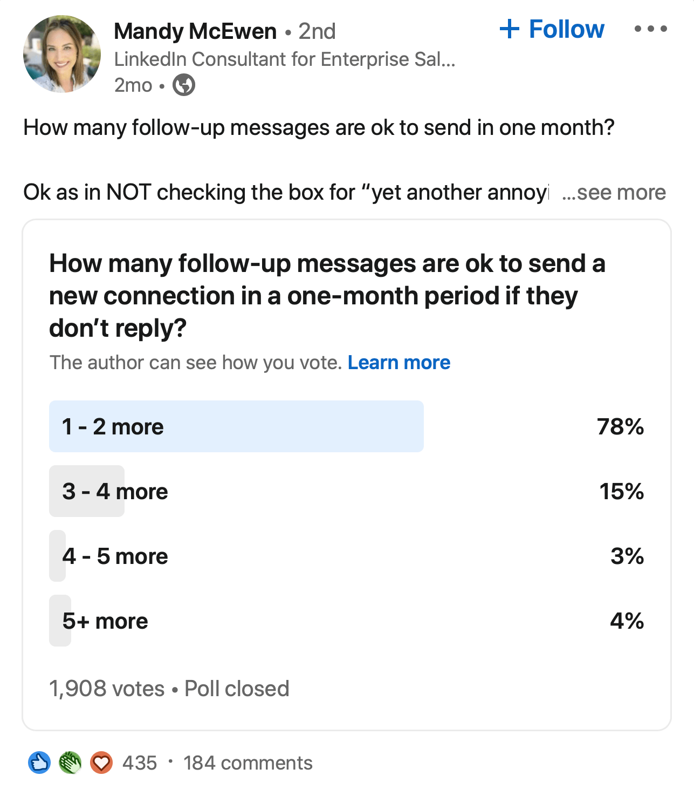Expand the post with see more
The width and height of the screenshot is (694, 789).
[x=614, y=192]
